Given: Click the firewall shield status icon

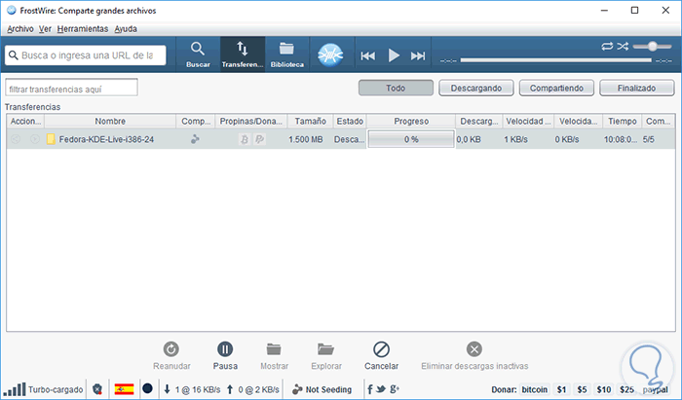Looking at the screenshot, I should (97, 389).
